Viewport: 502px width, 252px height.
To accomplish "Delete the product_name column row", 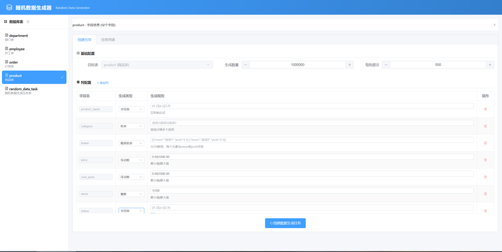I will click(485, 109).
